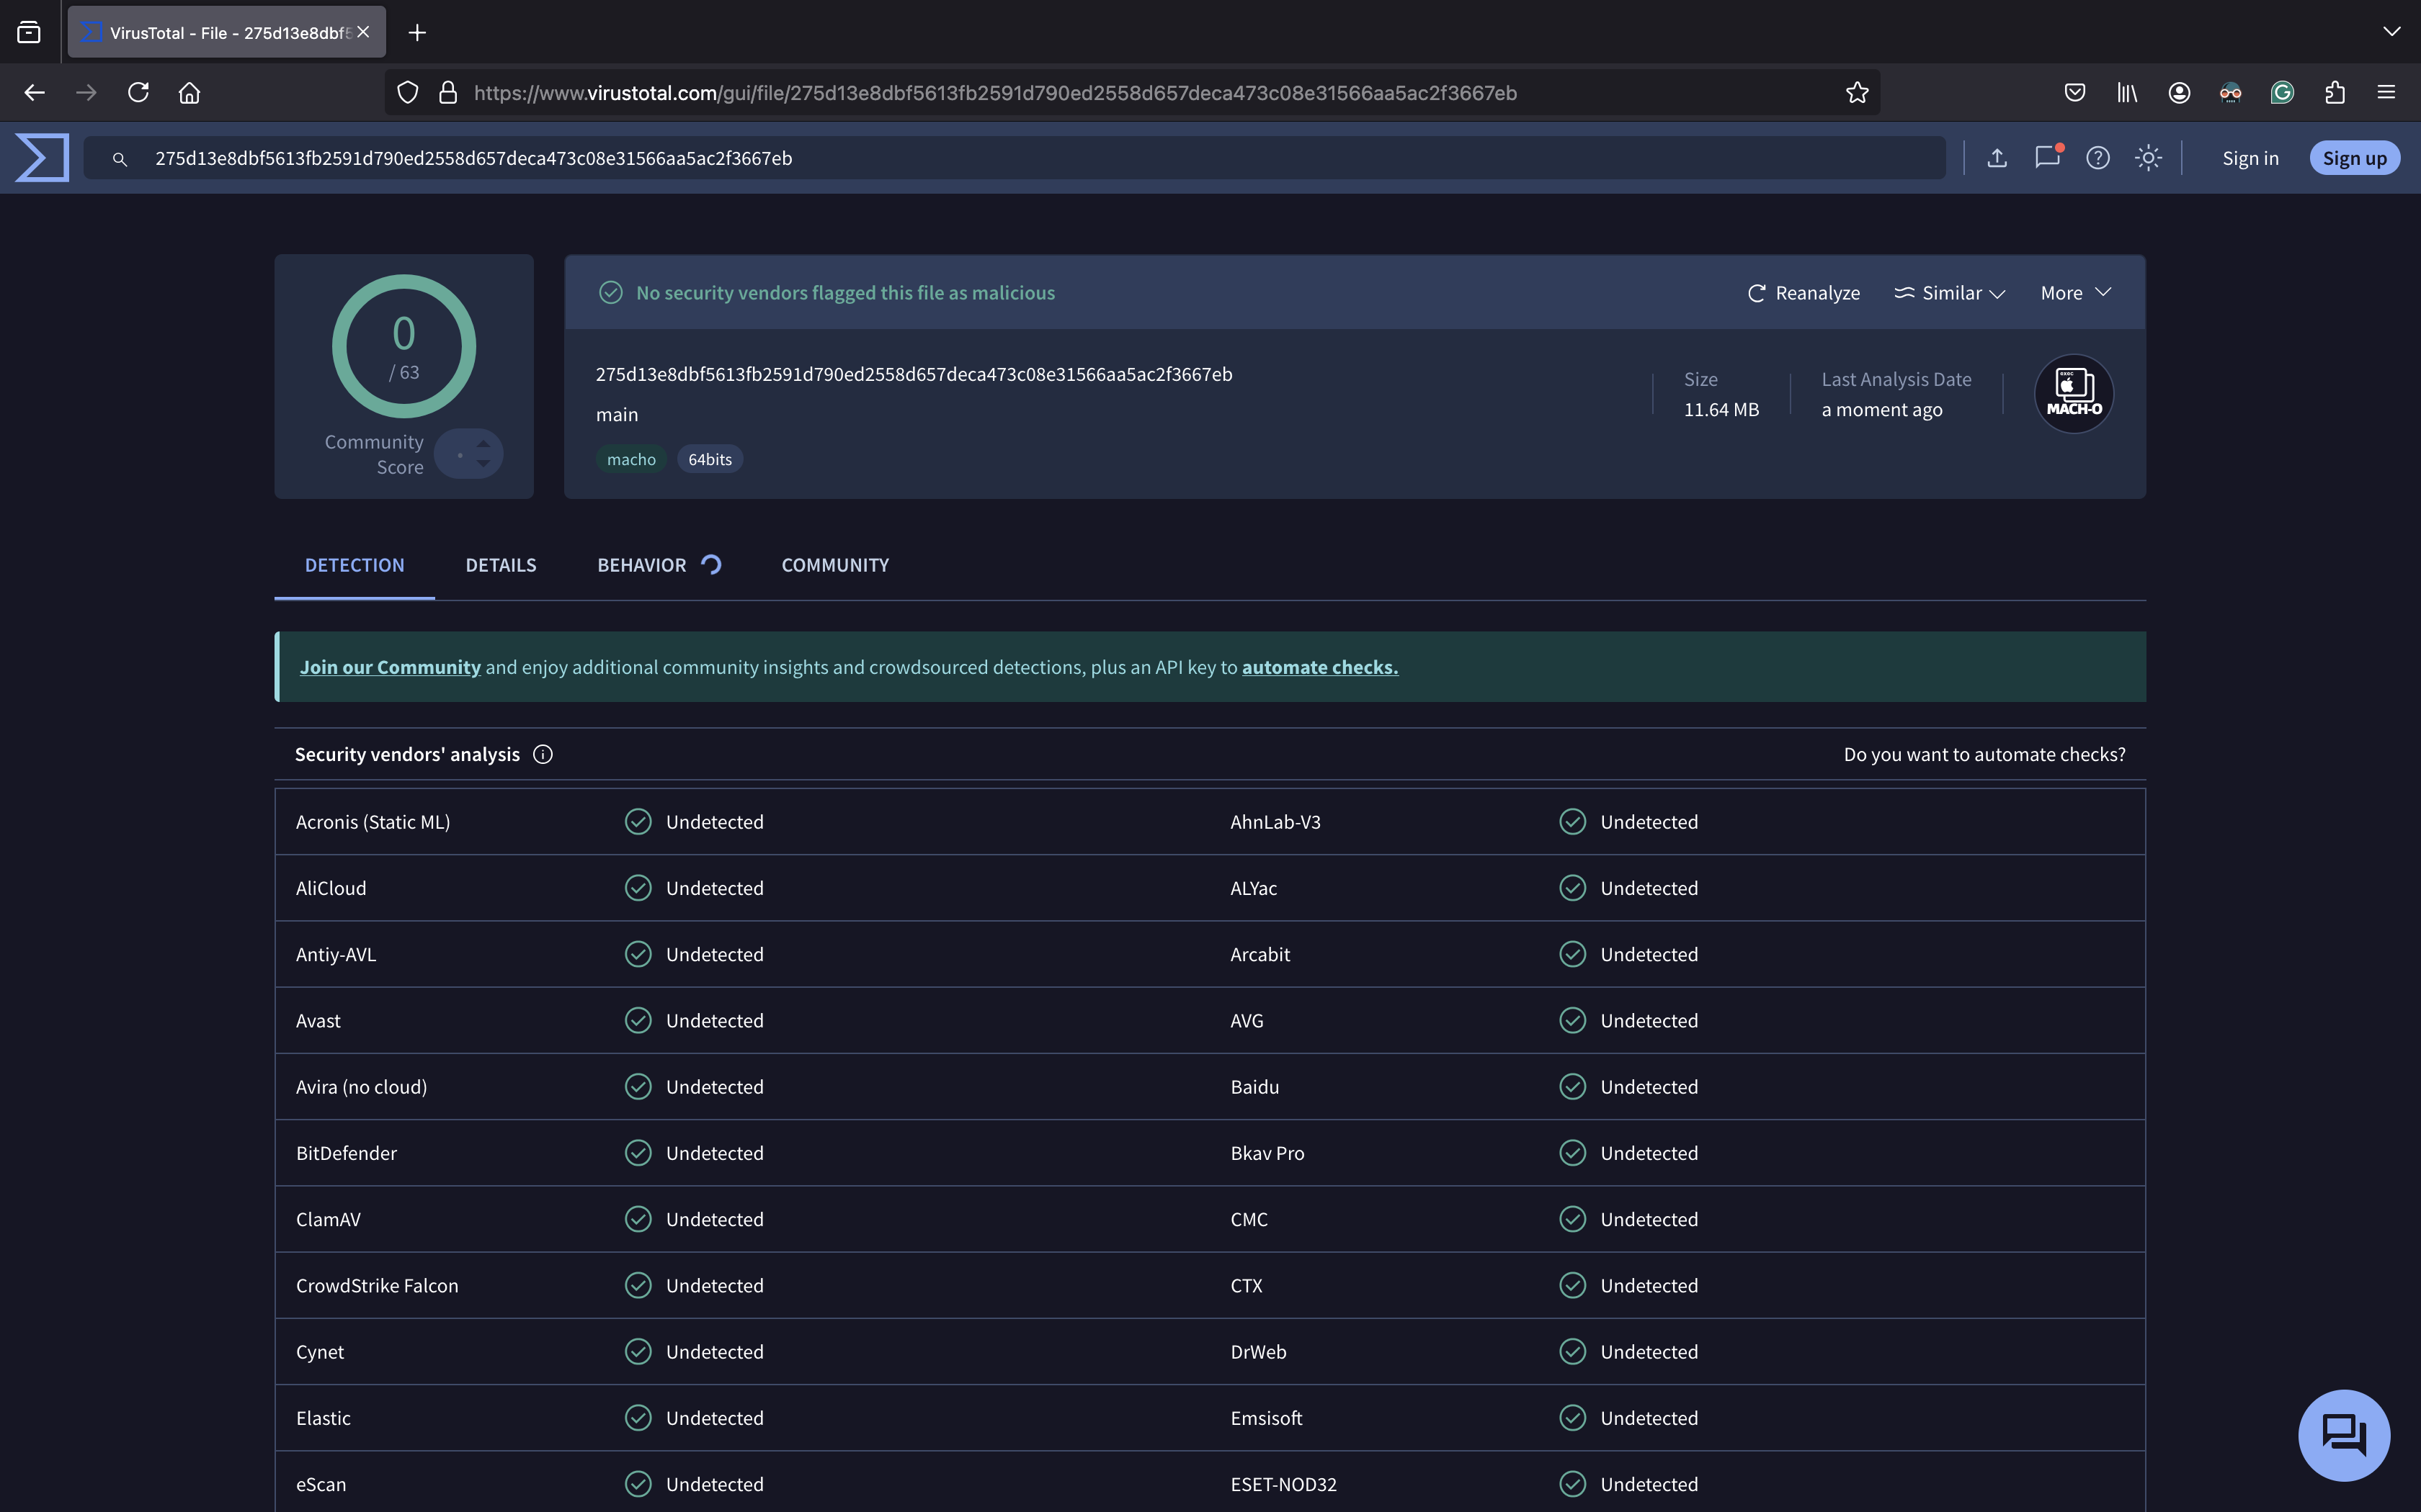This screenshot has width=2421, height=1512.
Task: Click the AhnLab-V3 vendor name
Action: [1275, 822]
